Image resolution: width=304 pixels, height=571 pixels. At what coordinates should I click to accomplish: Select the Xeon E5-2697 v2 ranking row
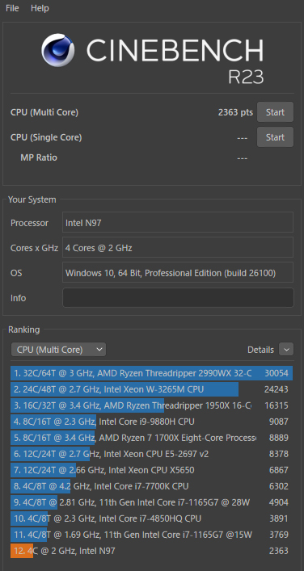coord(152,454)
